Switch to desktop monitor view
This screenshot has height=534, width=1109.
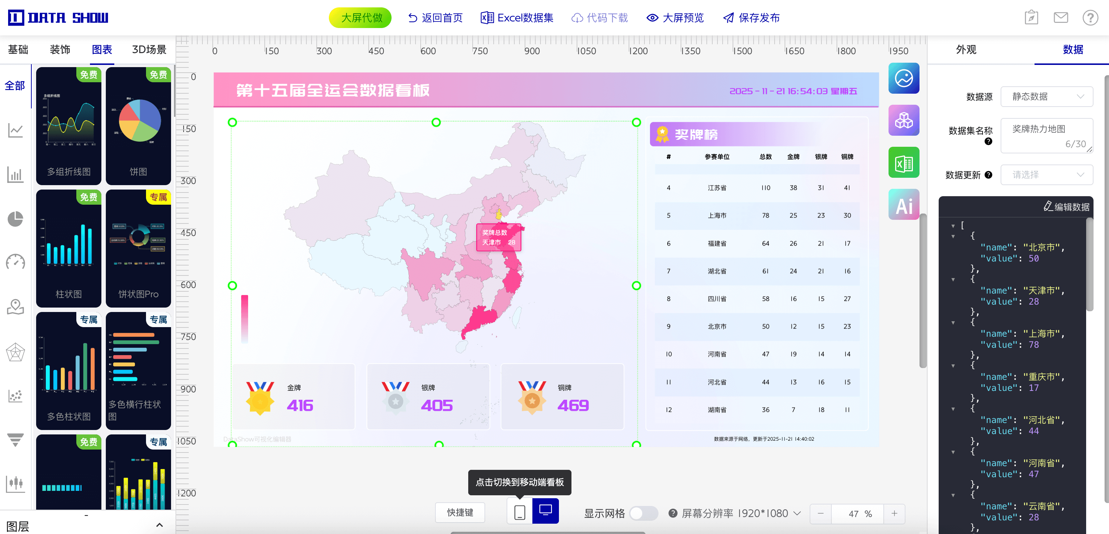point(545,511)
